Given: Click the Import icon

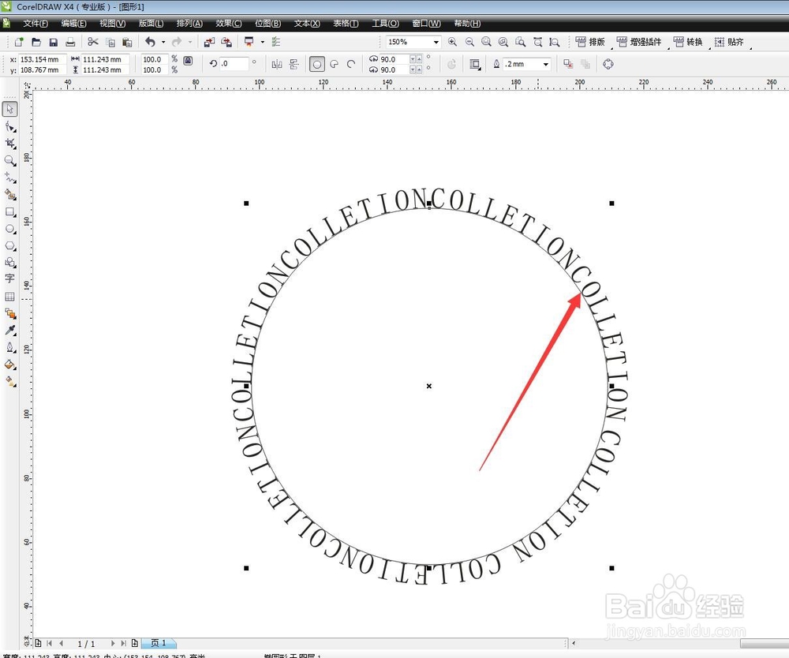Looking at the screenshot, I should coord(209,43).
